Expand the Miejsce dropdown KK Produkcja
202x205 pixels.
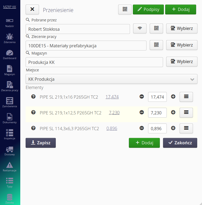click(x=112, y=79)
